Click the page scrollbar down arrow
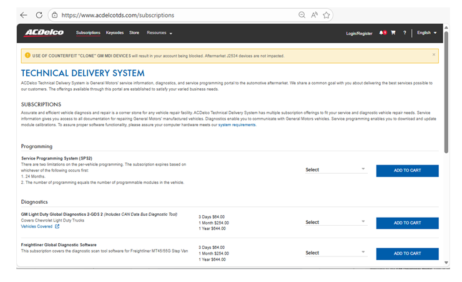The image size is (462, 282). (x=446, y=263)
